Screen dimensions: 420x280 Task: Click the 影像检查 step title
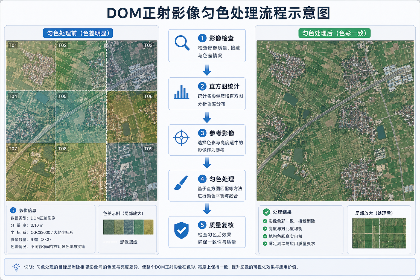tap(221, 38)
